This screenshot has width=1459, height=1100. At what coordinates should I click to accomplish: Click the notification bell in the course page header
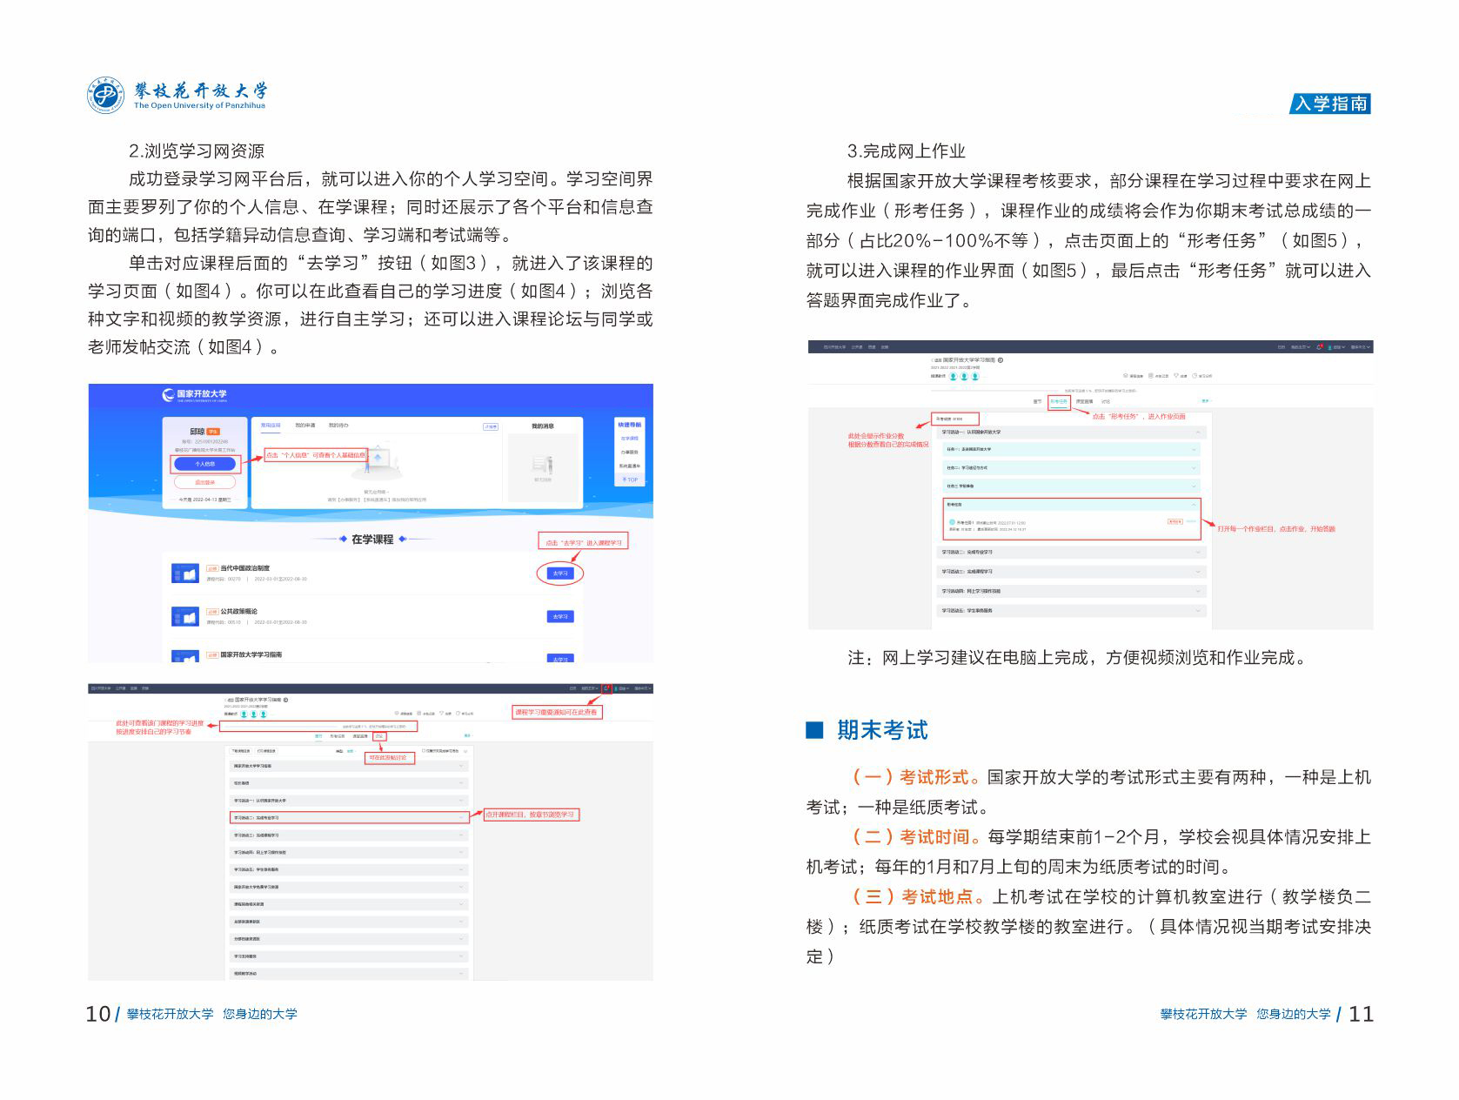(606, 688)
